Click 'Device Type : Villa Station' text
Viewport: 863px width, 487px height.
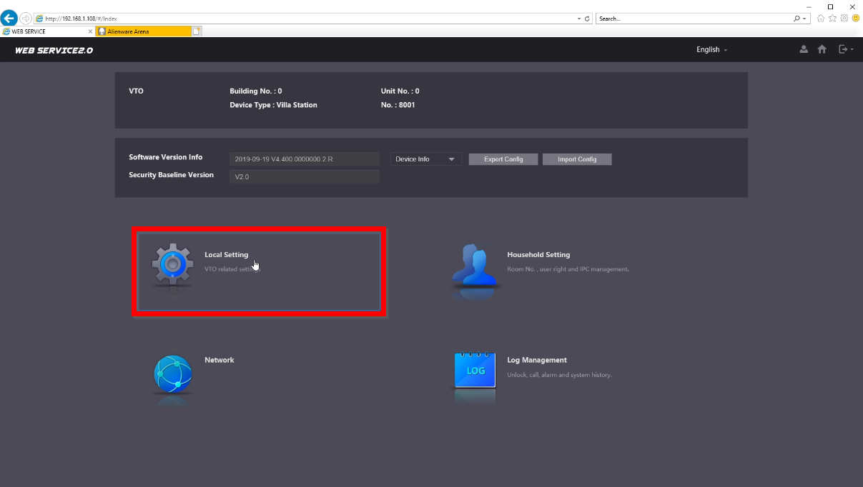pyautogui.click(x=273, y=105)
